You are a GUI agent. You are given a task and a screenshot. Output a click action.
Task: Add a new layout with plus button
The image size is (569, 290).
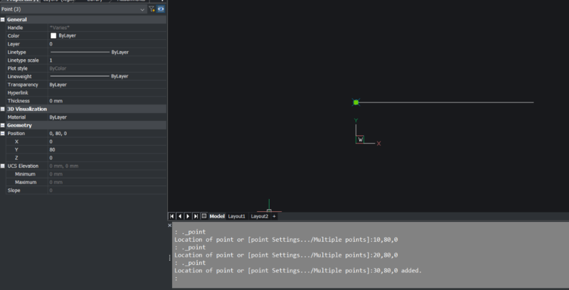pyautogui.click(x=274, y=216)
